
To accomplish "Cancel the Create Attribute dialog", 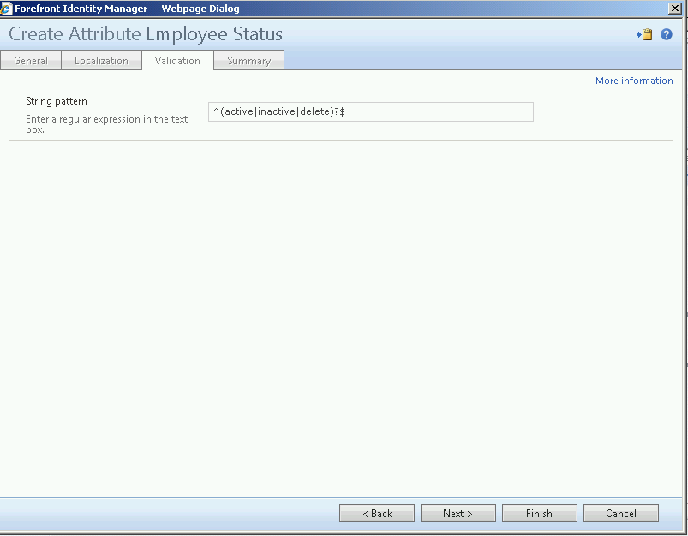I will pos(621,513).
